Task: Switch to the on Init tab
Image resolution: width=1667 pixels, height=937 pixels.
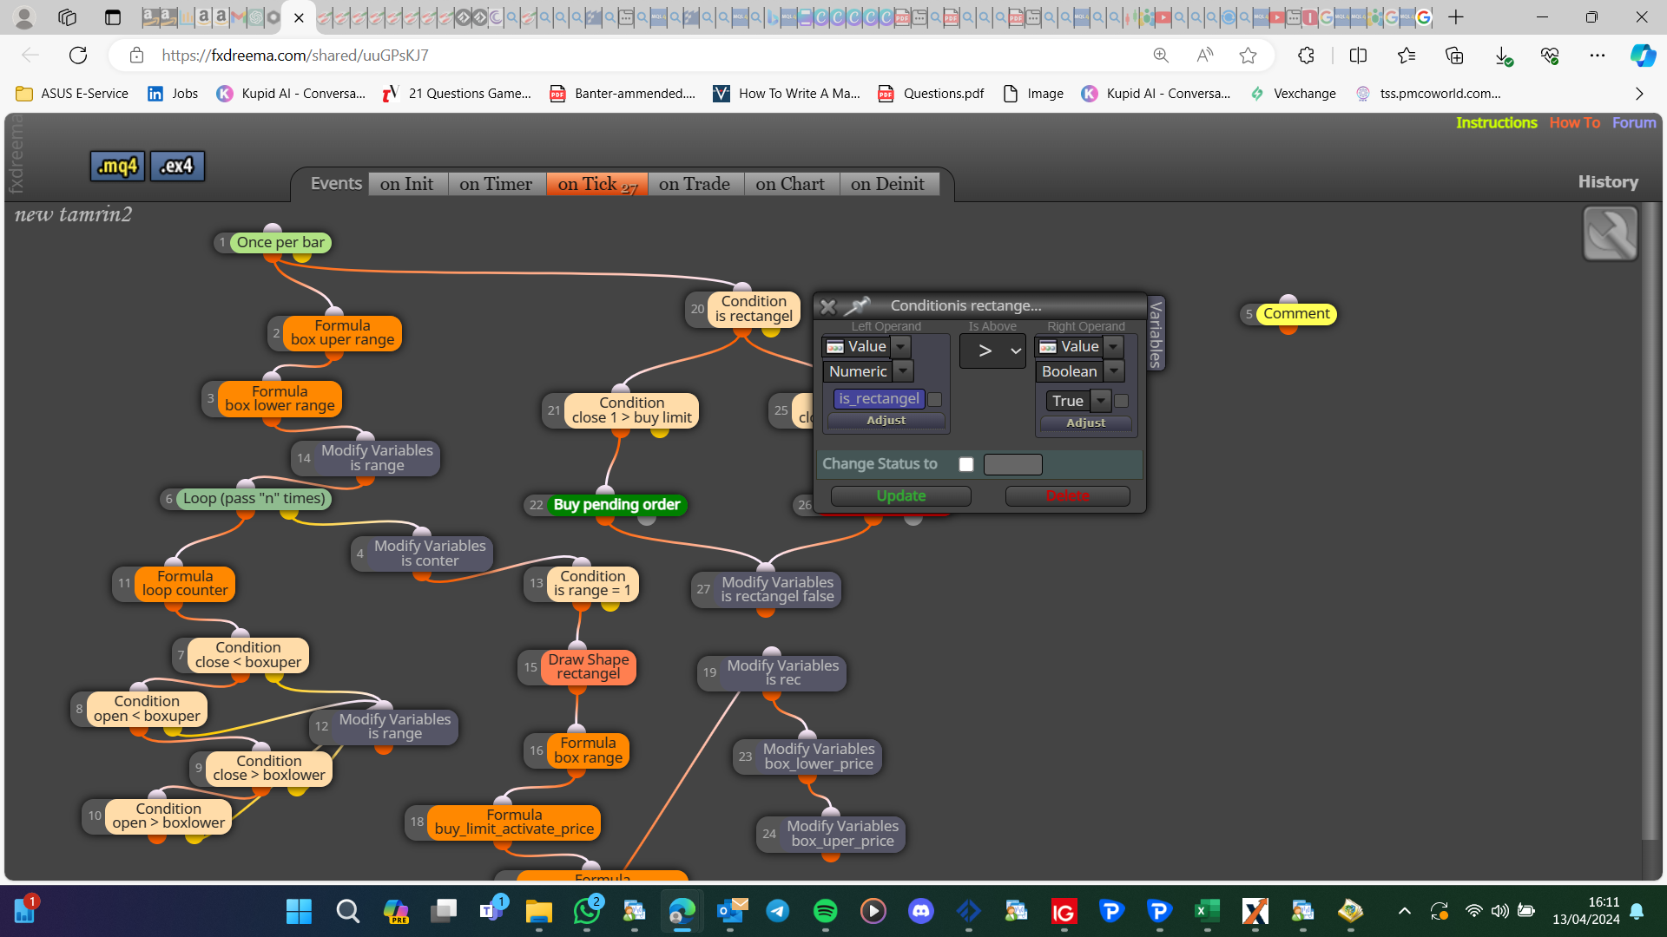Action: coord(406,184)
